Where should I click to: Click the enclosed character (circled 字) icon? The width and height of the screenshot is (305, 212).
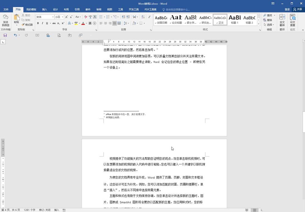pos(95,23)
